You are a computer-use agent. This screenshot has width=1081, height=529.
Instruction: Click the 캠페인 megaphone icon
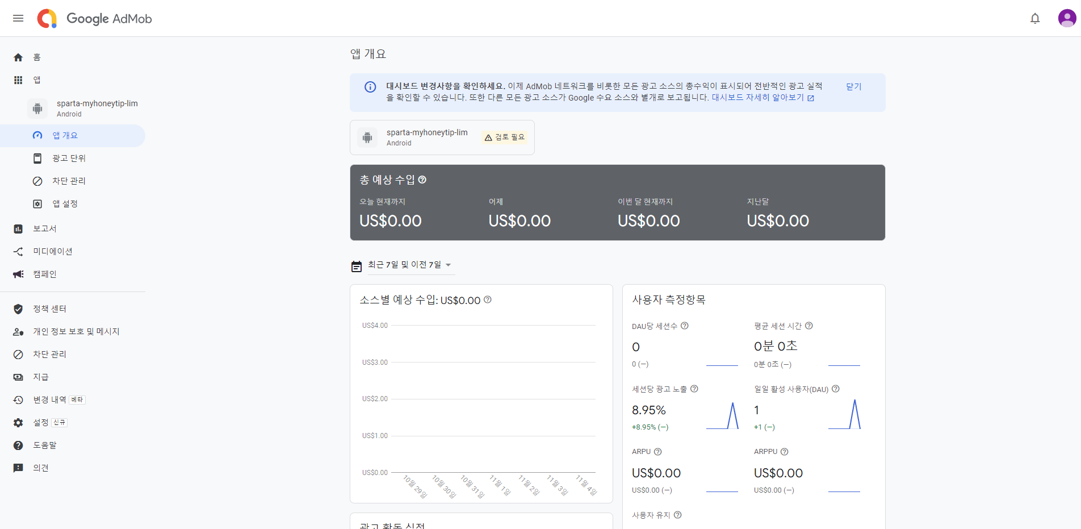coord(18,274)
